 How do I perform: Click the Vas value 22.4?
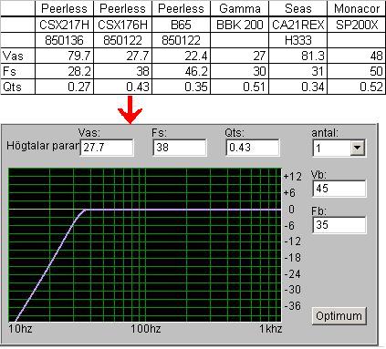click(181, 56)
